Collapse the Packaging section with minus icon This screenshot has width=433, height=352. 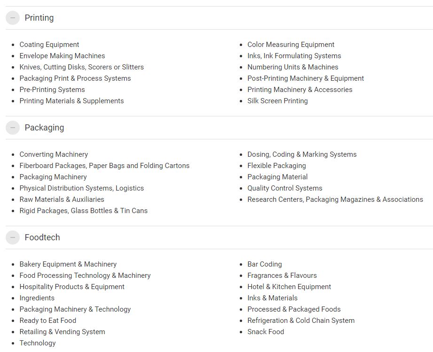pos(12,128)
